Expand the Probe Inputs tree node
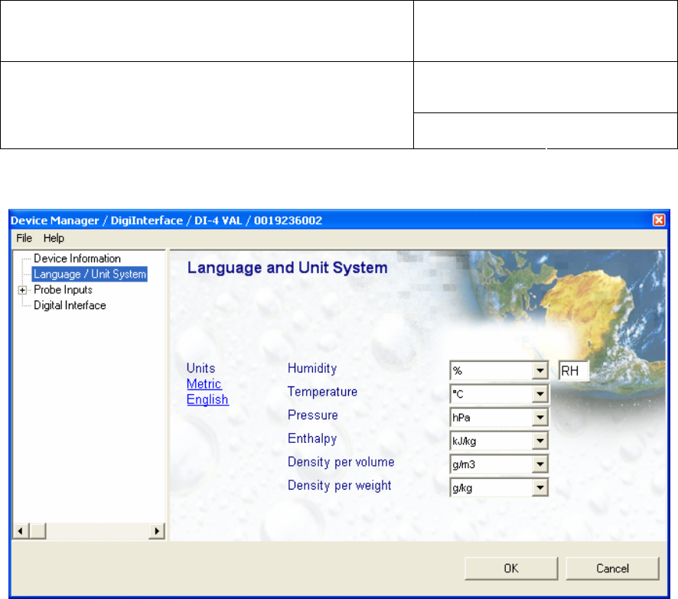Image resolution: width=678 pixels, height=599 pixels. (22, 290)
